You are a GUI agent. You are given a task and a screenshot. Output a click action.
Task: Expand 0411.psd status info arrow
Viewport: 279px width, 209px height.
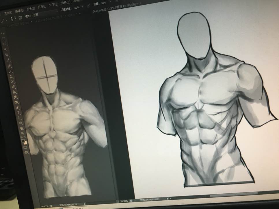tap(168, 199)
